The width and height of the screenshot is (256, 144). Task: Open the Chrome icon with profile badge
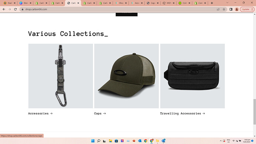152,141
